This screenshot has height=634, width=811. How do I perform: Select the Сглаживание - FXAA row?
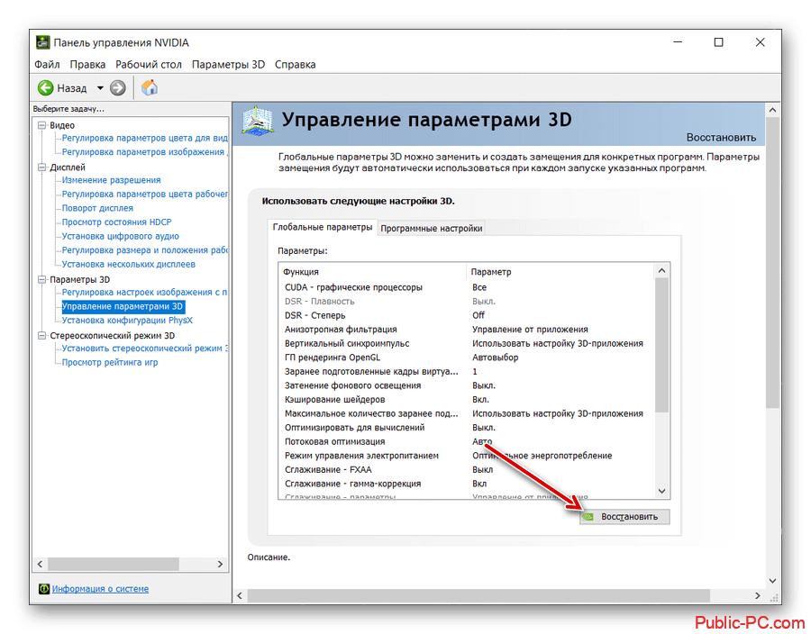click(467, 470)
